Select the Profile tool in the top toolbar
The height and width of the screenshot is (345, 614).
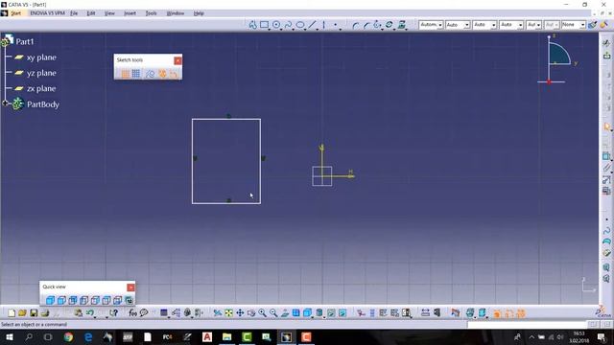click(252, 25)
